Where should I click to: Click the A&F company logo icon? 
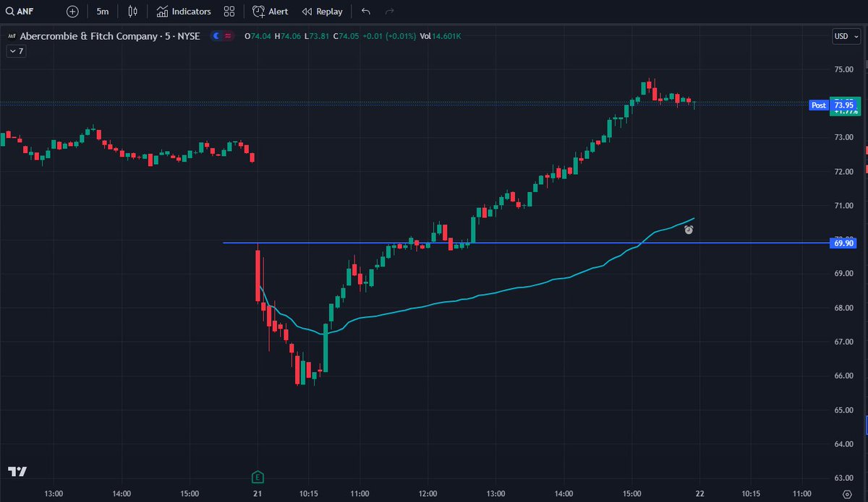(12, 35)
